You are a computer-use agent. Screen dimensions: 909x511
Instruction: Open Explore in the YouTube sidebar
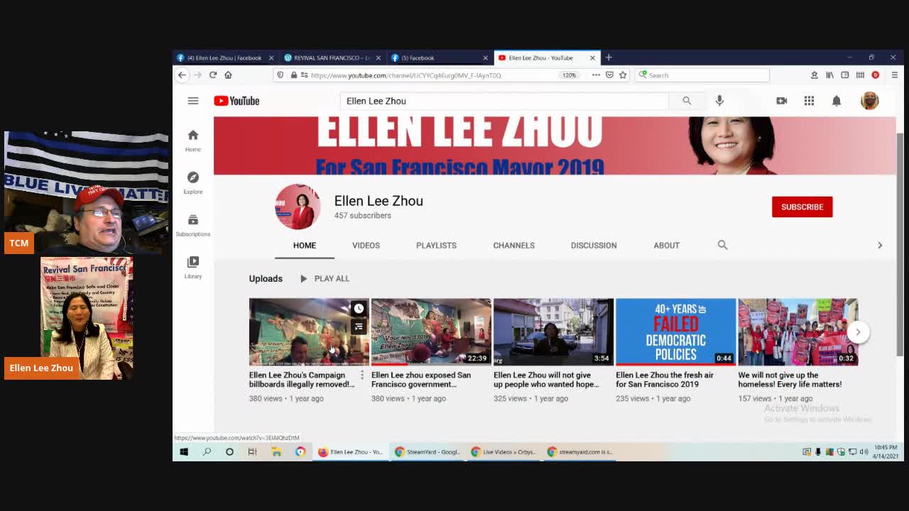(x=193, y=182)
